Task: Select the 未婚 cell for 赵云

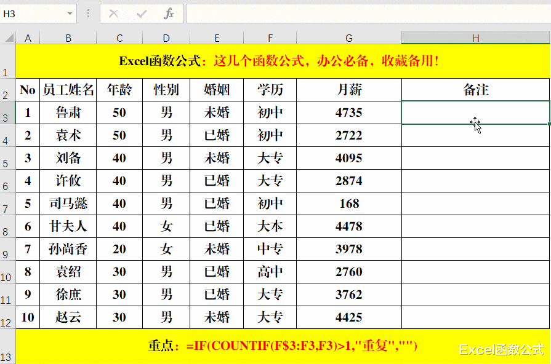Action: click(217, 317)
